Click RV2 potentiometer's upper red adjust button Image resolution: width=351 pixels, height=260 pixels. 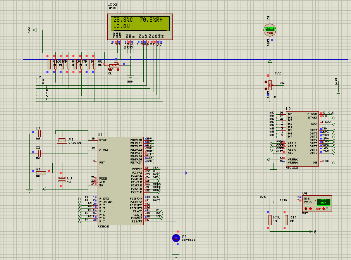pos(266,82)
